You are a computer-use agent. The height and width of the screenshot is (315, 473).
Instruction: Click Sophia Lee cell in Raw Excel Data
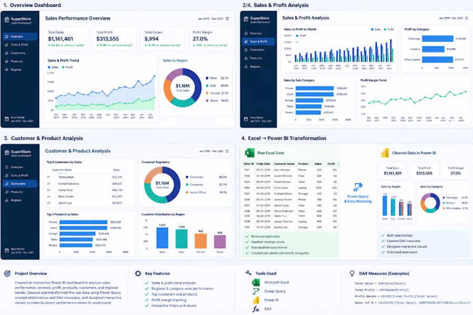click(281, 227)
